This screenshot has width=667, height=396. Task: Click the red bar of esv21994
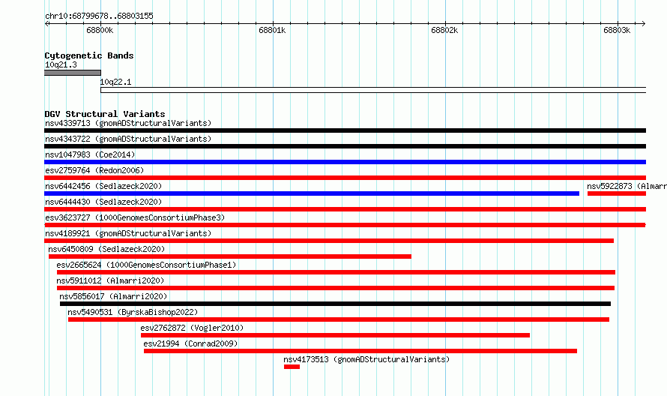[x=360, y=351]
